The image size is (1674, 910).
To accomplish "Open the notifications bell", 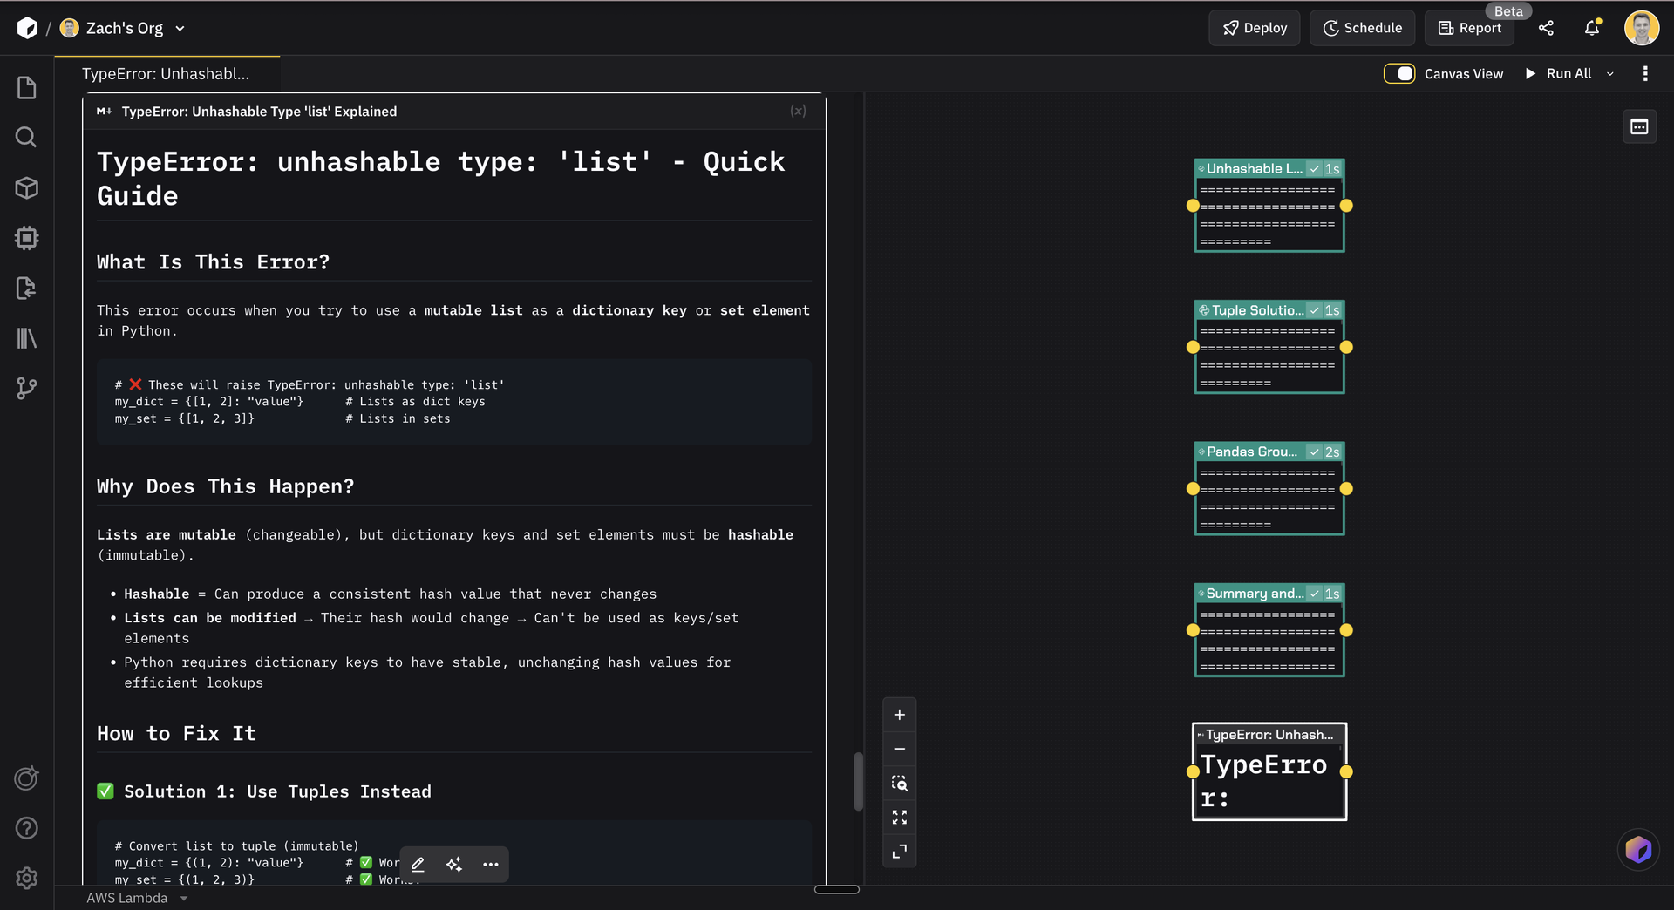I will click(x=1592, y=28).
